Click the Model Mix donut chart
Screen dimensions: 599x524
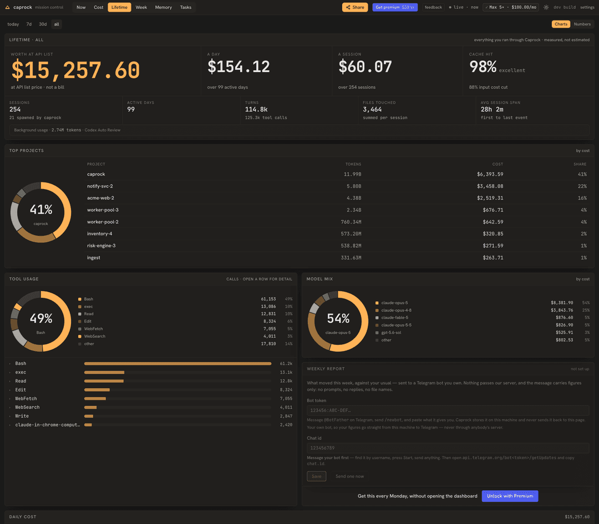click(338, 321)
